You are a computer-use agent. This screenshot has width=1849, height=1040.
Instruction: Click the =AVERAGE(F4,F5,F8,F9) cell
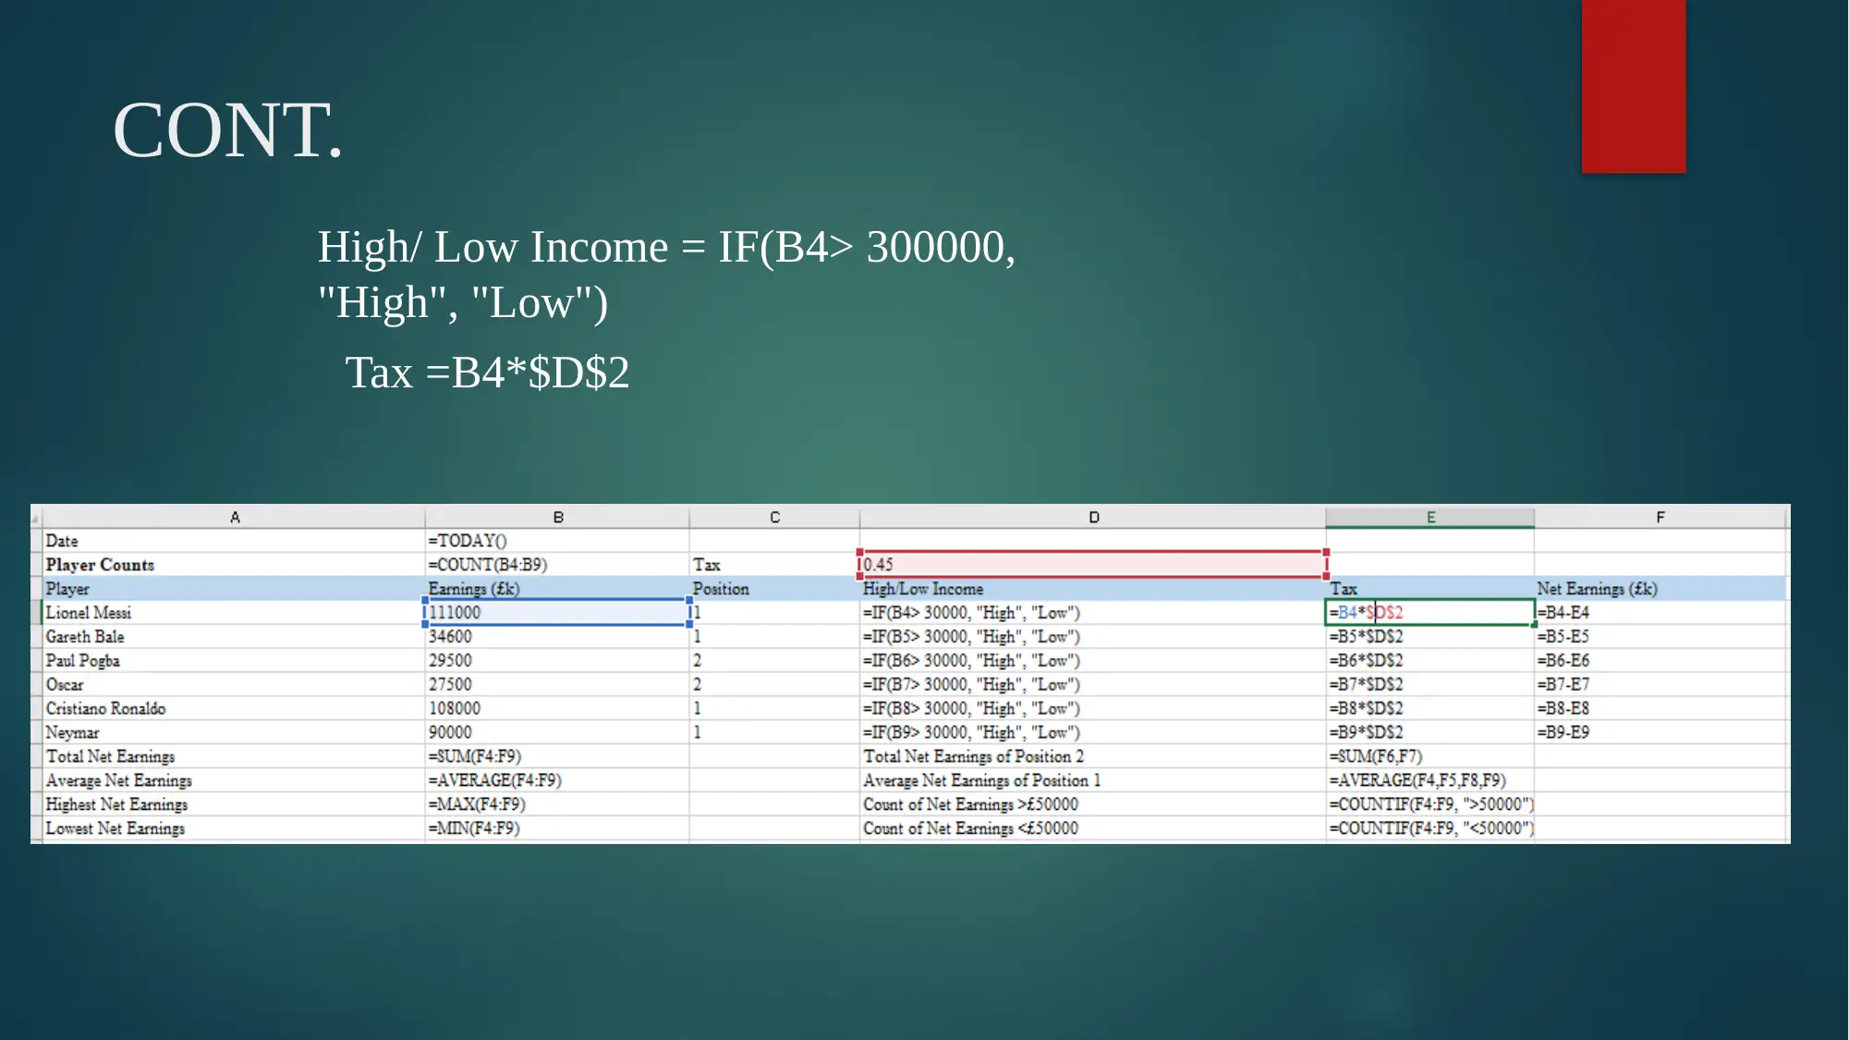(x=1429, y=781)
